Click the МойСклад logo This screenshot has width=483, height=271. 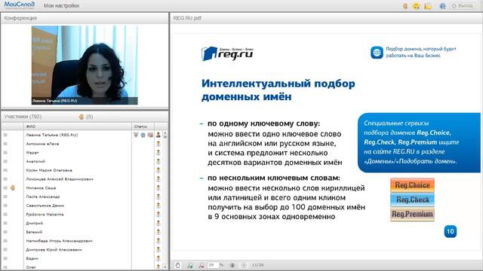coord(19,5)
